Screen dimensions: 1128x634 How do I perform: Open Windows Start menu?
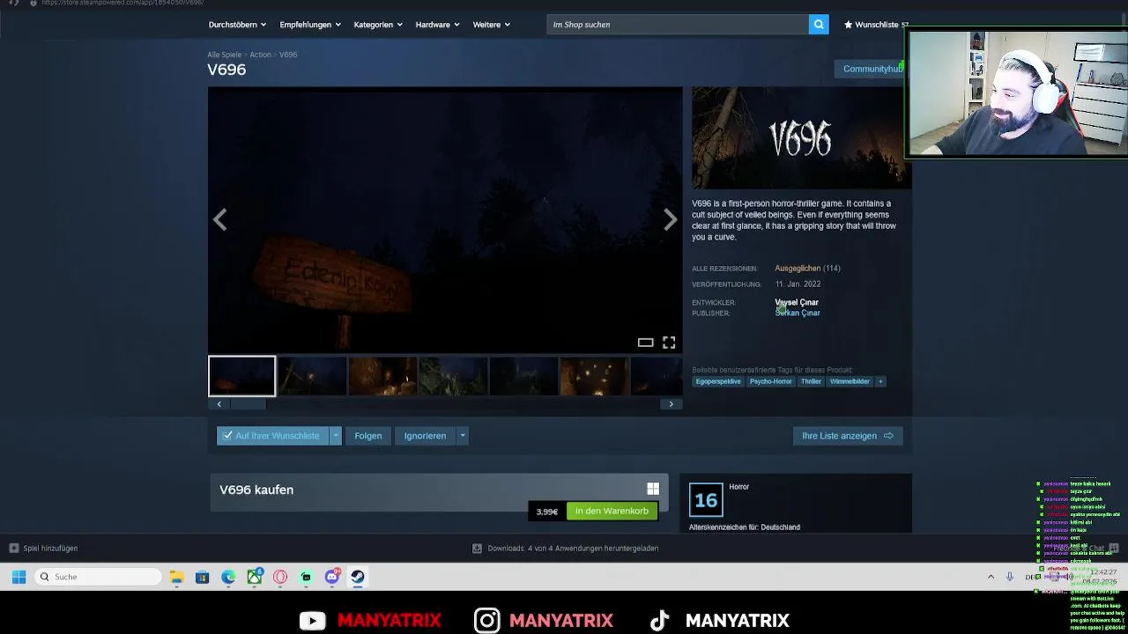tap(19, 577)
